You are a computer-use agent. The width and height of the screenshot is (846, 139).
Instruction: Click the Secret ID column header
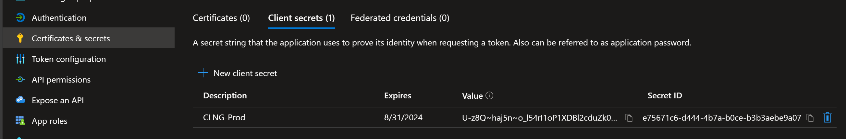(664, 95)
